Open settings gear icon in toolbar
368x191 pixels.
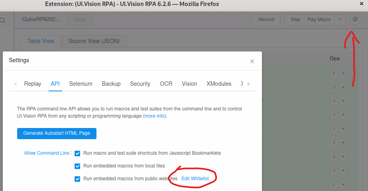click(355, 20)
